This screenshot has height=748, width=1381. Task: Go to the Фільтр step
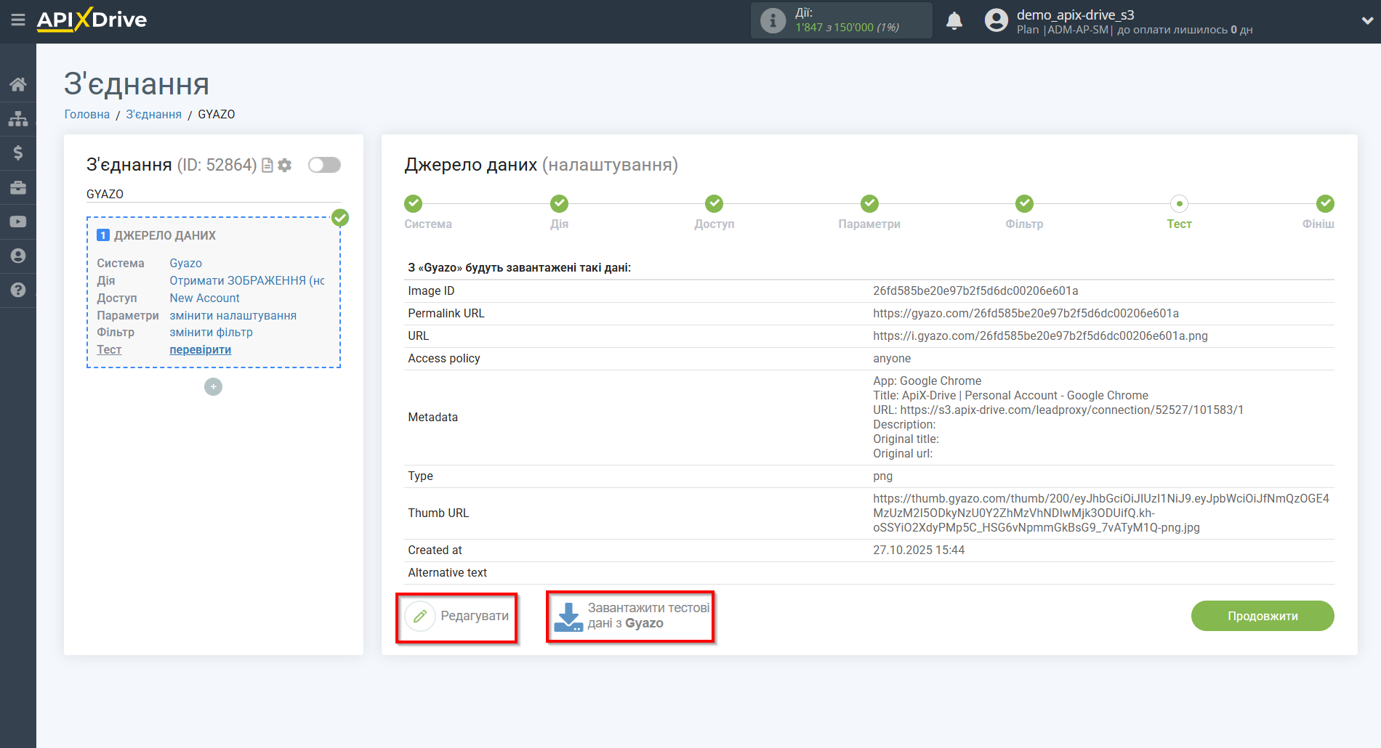(1024, 204)
